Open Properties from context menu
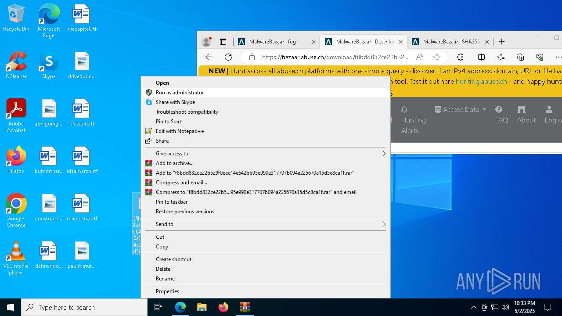The height and width of the screenshot is (316, 562). [265, 291]
